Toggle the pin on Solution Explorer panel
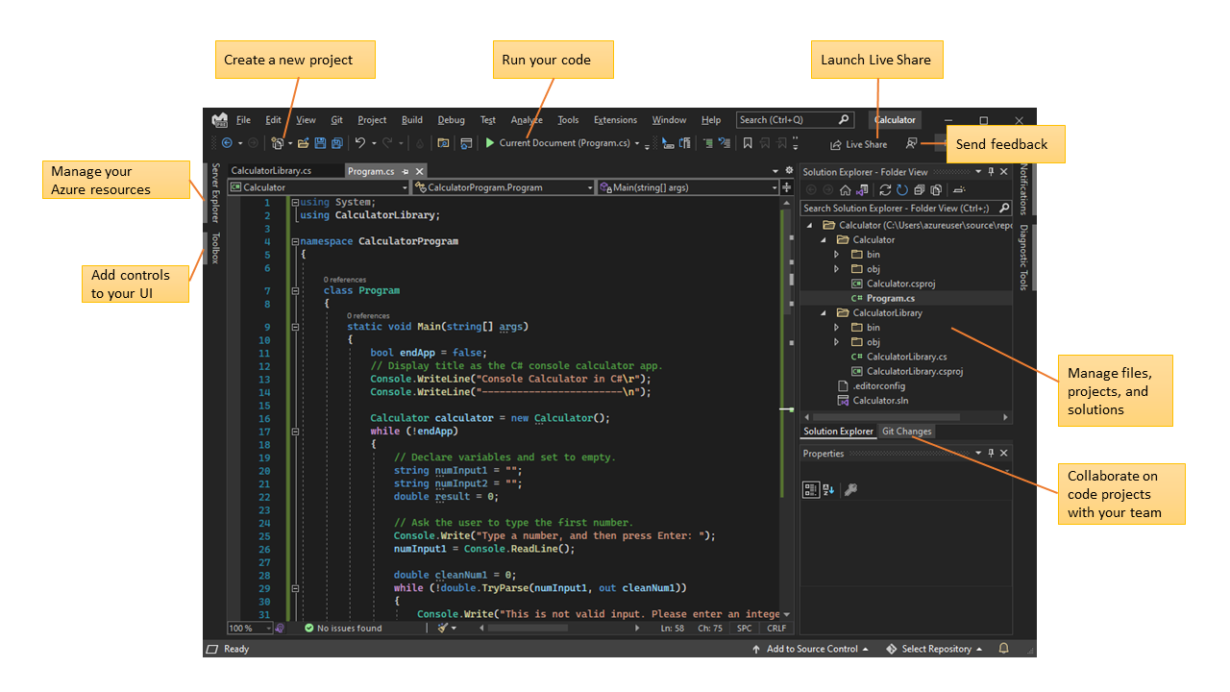Image resolution: width=1230 pixels, height=692 pixels. click(991, 172)
